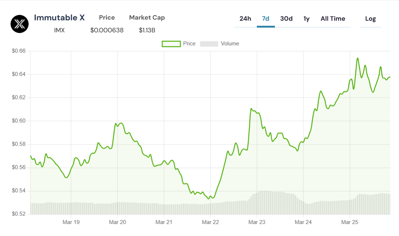Click the Mar 23 date axis label
Image resolution: width=399 pixels, height=236 pixels.
click(x=257, y=222)
